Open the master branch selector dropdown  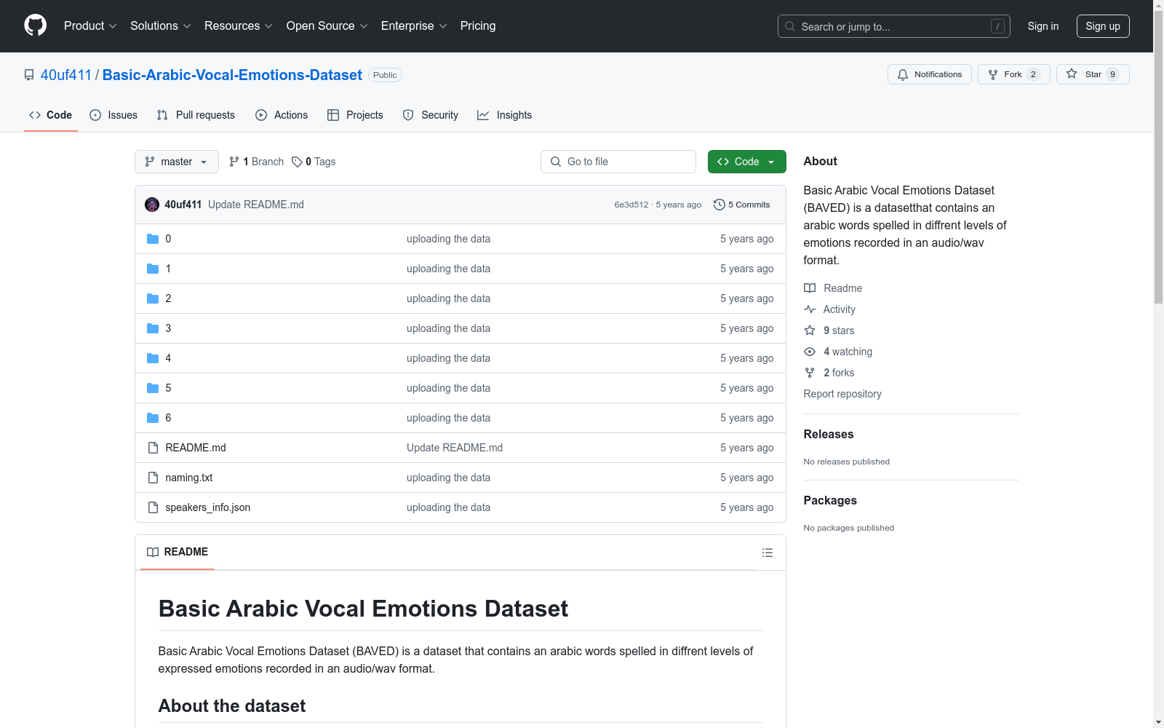click(x=177, y=162)
